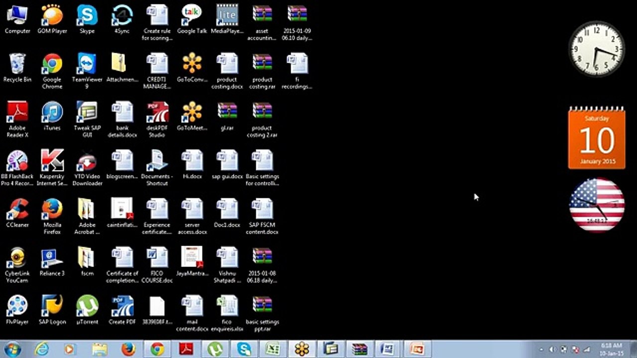
Task: Select the GoToConv desktop shortcut
Action: [x=192, y=68]
